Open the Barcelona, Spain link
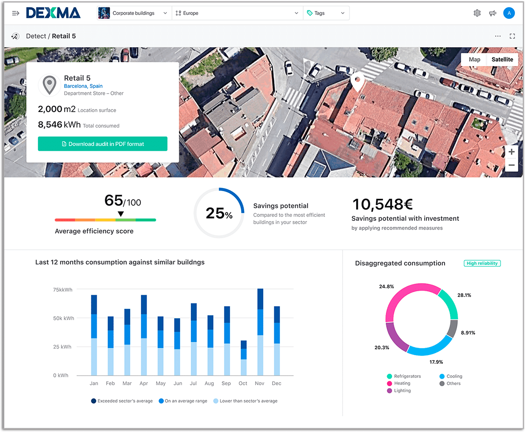 (83, 86)
